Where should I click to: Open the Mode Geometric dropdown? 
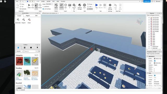point(49,4)
